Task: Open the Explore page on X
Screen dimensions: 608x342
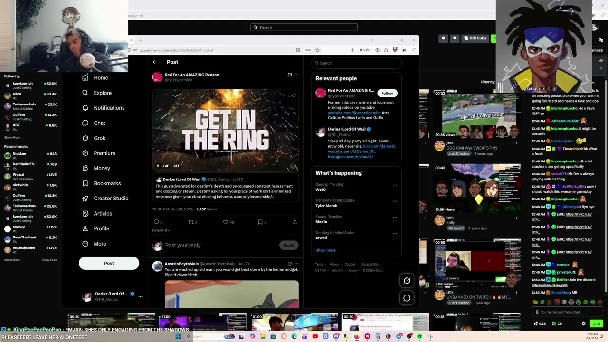Action: click(97, 93)
